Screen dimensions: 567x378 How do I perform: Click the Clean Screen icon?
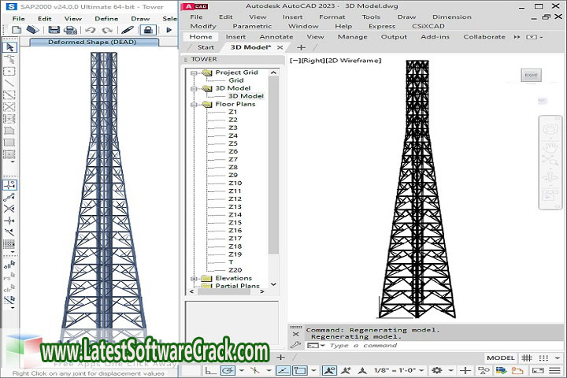[x=538, y=370]
